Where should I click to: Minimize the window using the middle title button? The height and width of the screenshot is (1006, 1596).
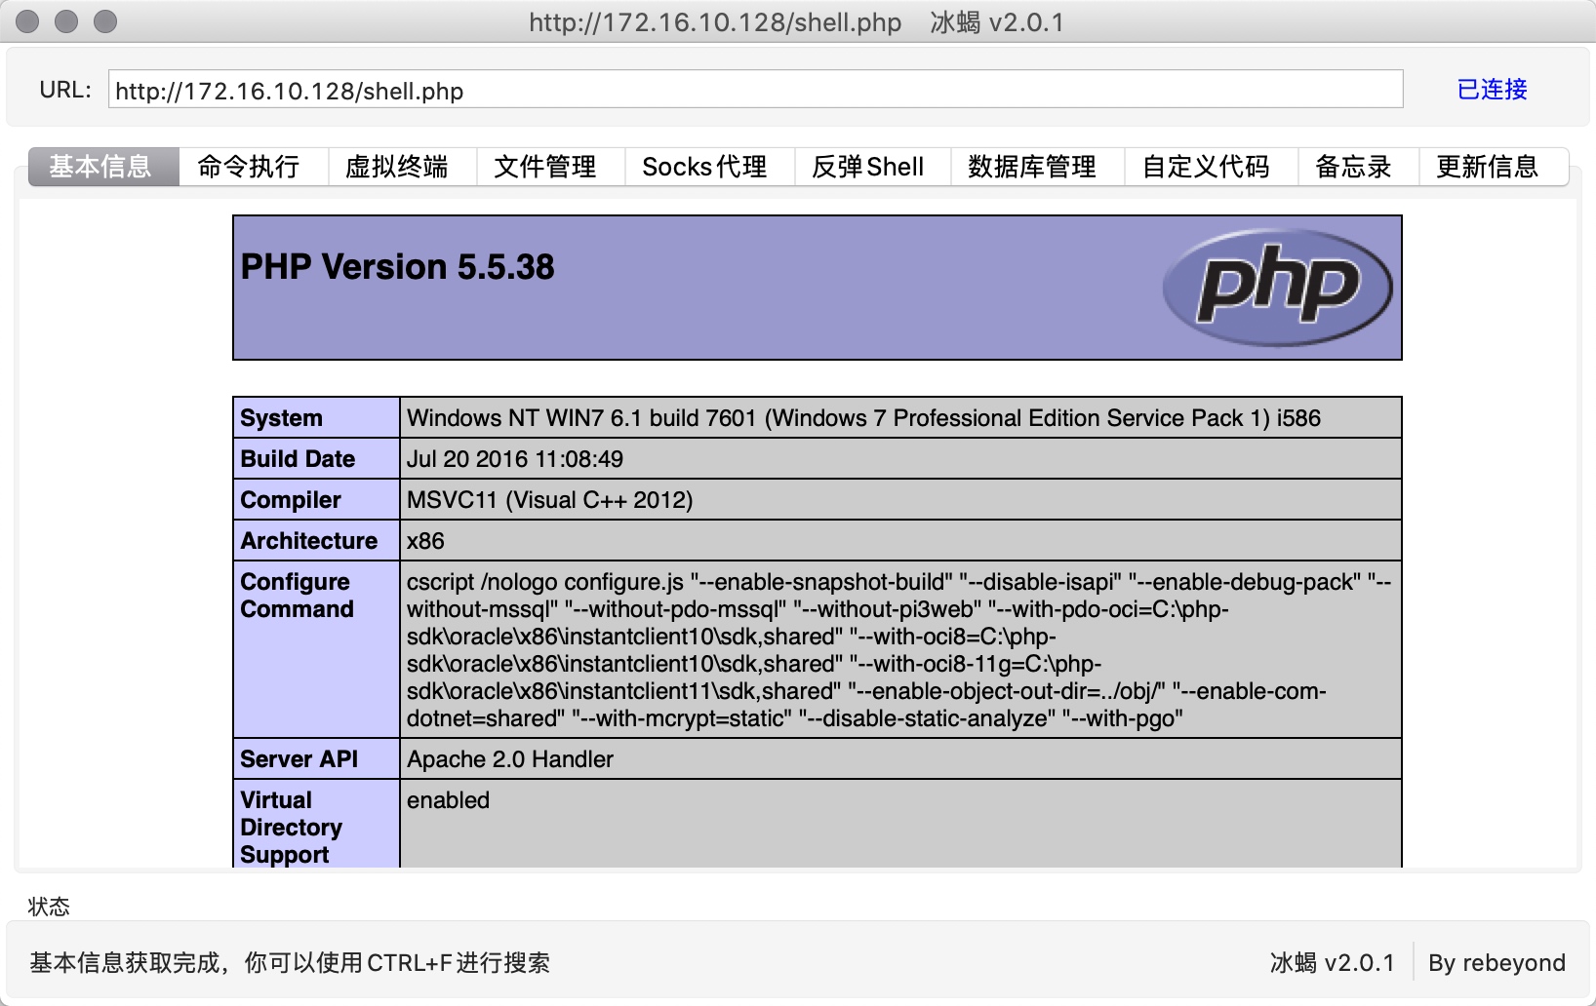tap(66, 21)
